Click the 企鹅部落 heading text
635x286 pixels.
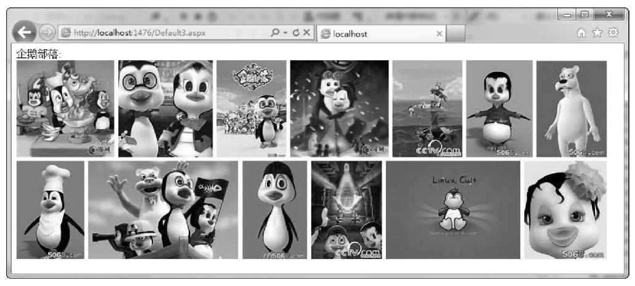[39, 55]
